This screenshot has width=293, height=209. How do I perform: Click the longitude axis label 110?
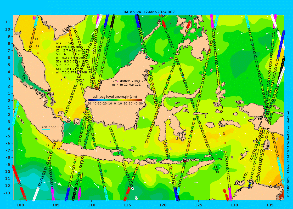coord(92,205)
